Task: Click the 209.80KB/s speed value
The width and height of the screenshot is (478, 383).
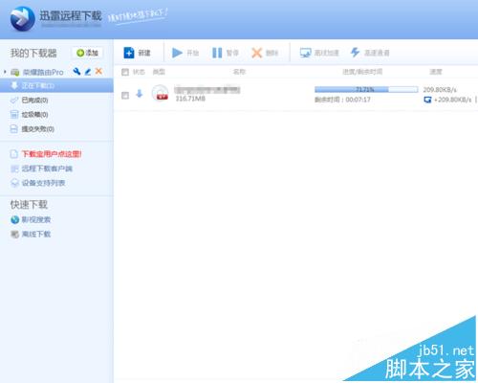Action: point(440,89)
